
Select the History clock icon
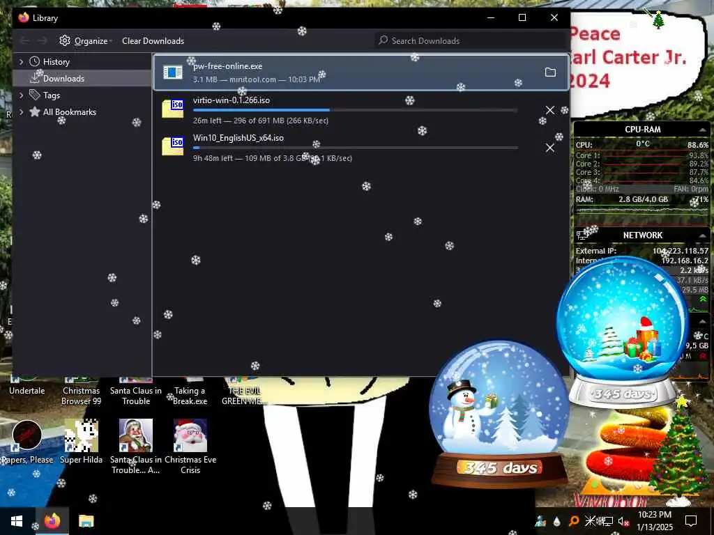(35, 61)
